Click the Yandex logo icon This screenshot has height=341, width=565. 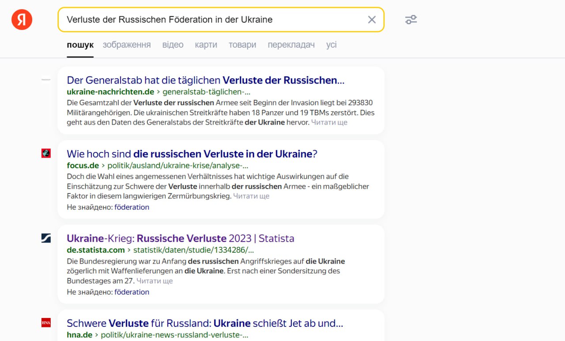coord(22,20)
